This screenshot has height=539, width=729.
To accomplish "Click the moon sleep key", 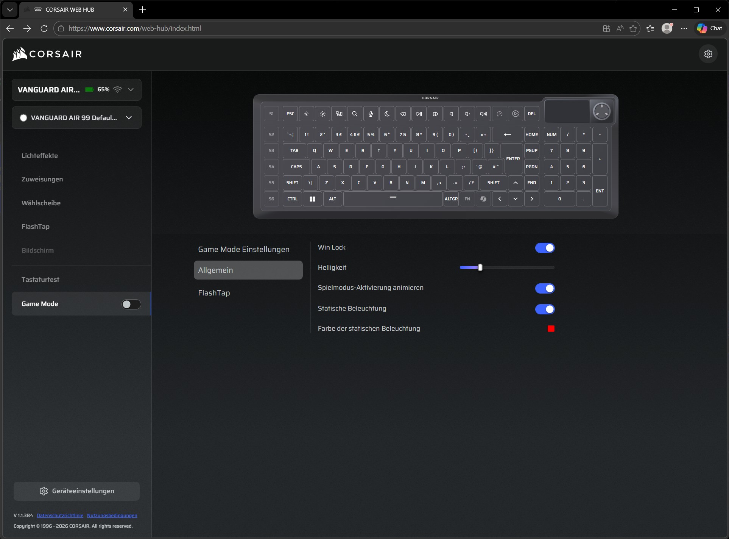I will click(387, 114).
